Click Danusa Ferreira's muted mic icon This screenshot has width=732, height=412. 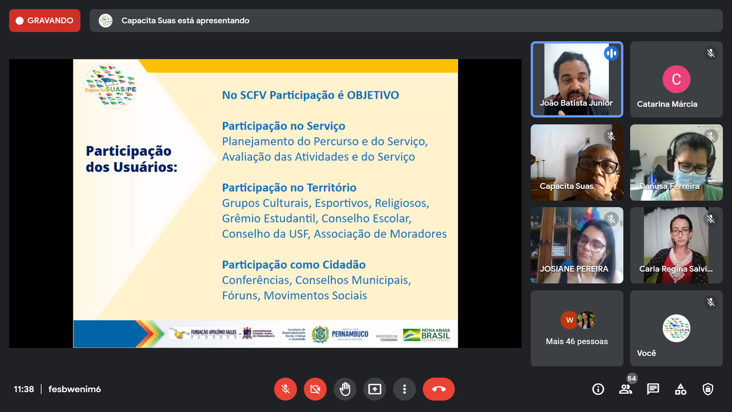[711, 136]
